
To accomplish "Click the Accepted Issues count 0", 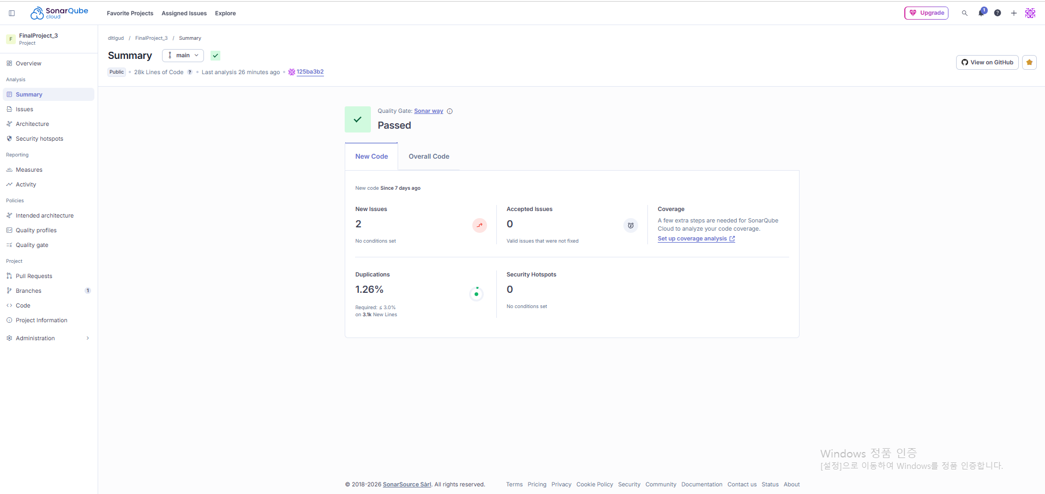I will [510, 224].
